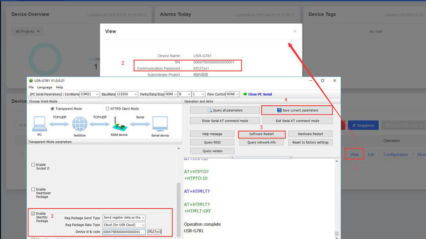This screenshot has width=426, height=239.
Task: Click the PC icon in work mode diagram
Action: 40,124
